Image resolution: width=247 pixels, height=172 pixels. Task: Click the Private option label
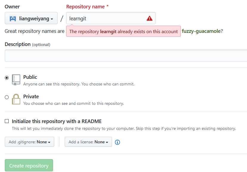tap(31, 96)
